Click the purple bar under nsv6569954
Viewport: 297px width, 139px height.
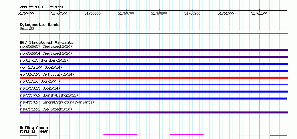pos(154,57)
